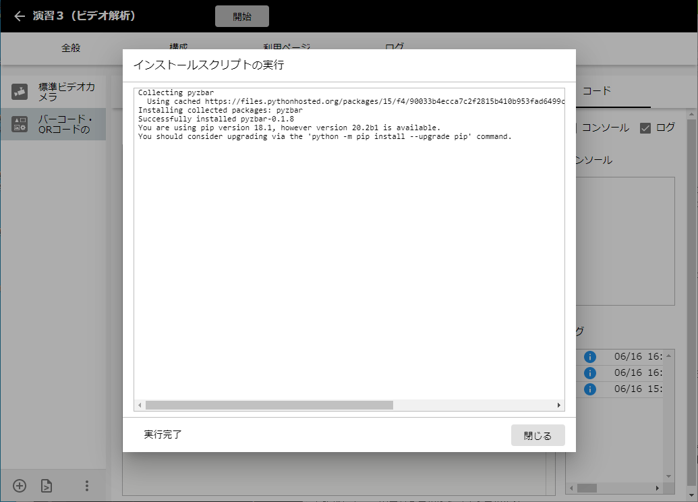Open the 利用ページ tab
This screenshot has width=698, height=502.
tap(287, 47)
